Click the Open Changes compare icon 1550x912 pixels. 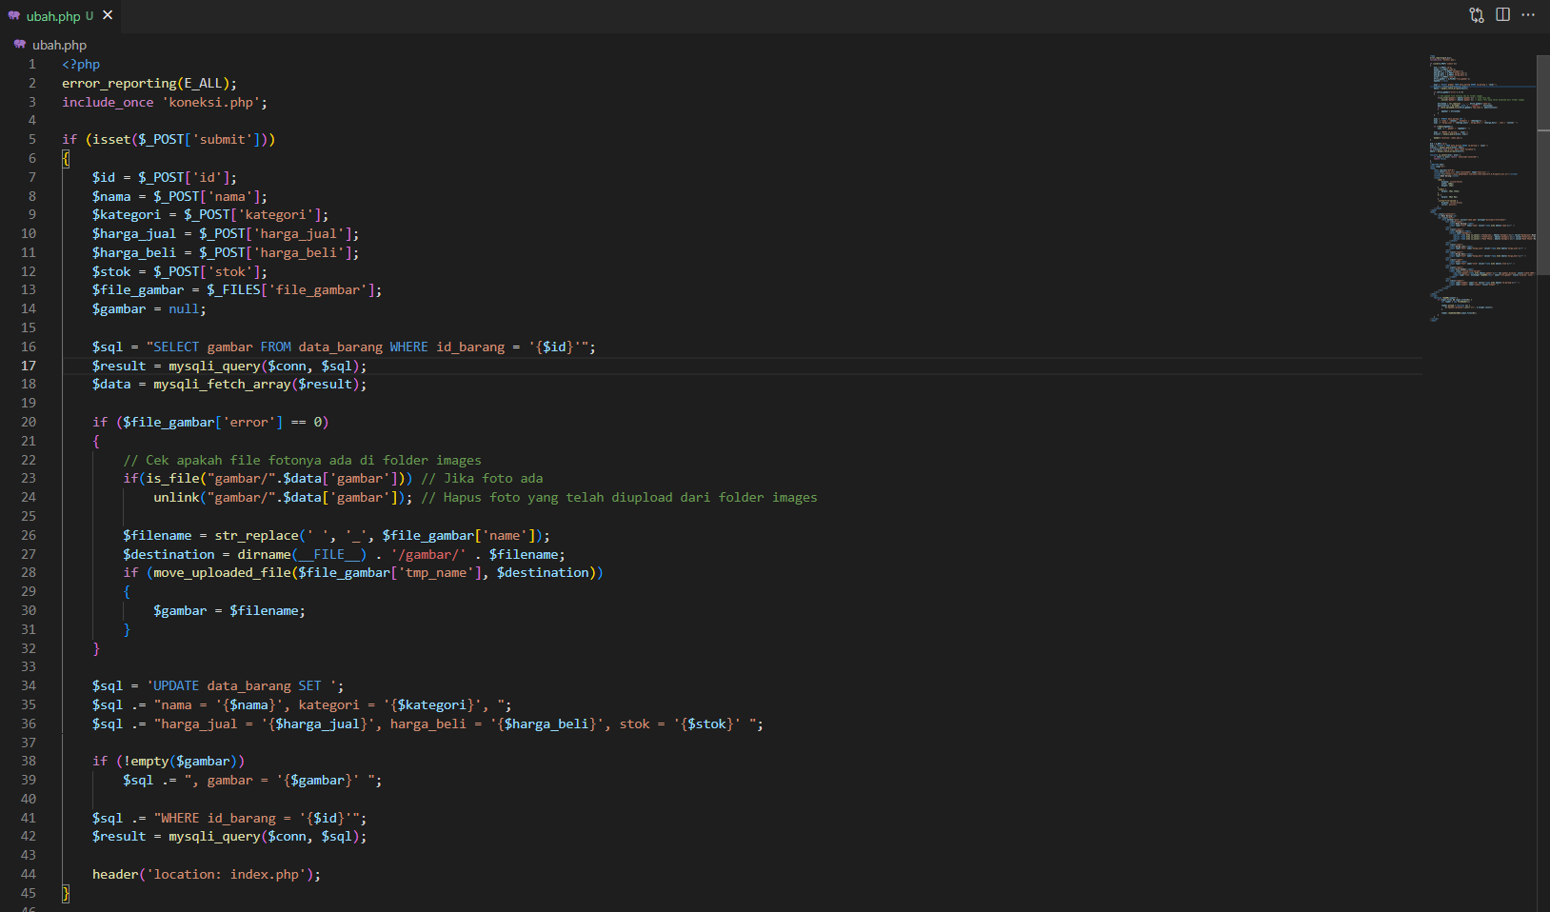tap(1477, 15)
